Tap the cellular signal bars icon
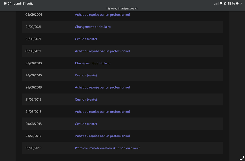Image resolution: width=245 pixels, height=161 pixels. click(x=216, y=3)
